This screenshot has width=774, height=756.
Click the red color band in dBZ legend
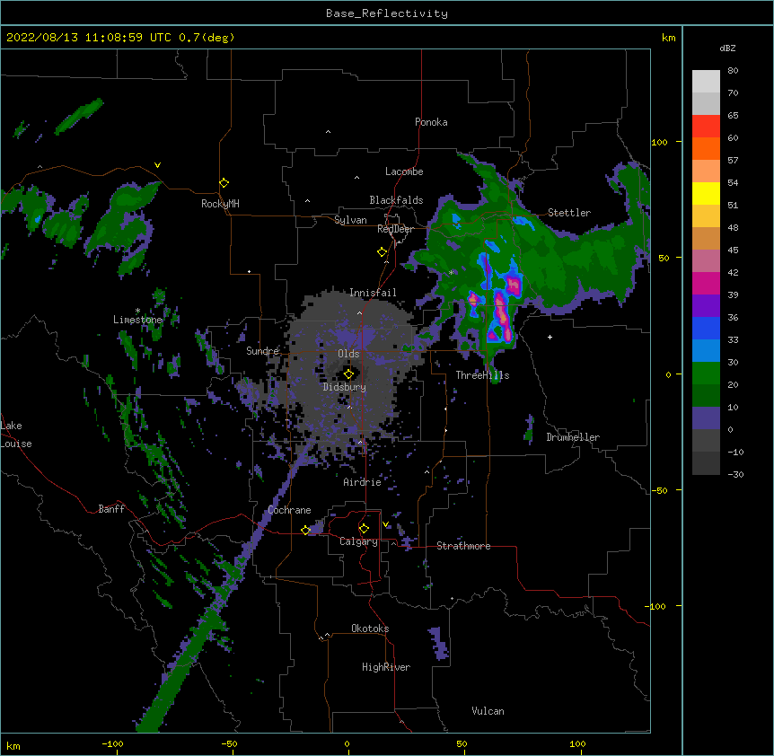pos(706,127)
